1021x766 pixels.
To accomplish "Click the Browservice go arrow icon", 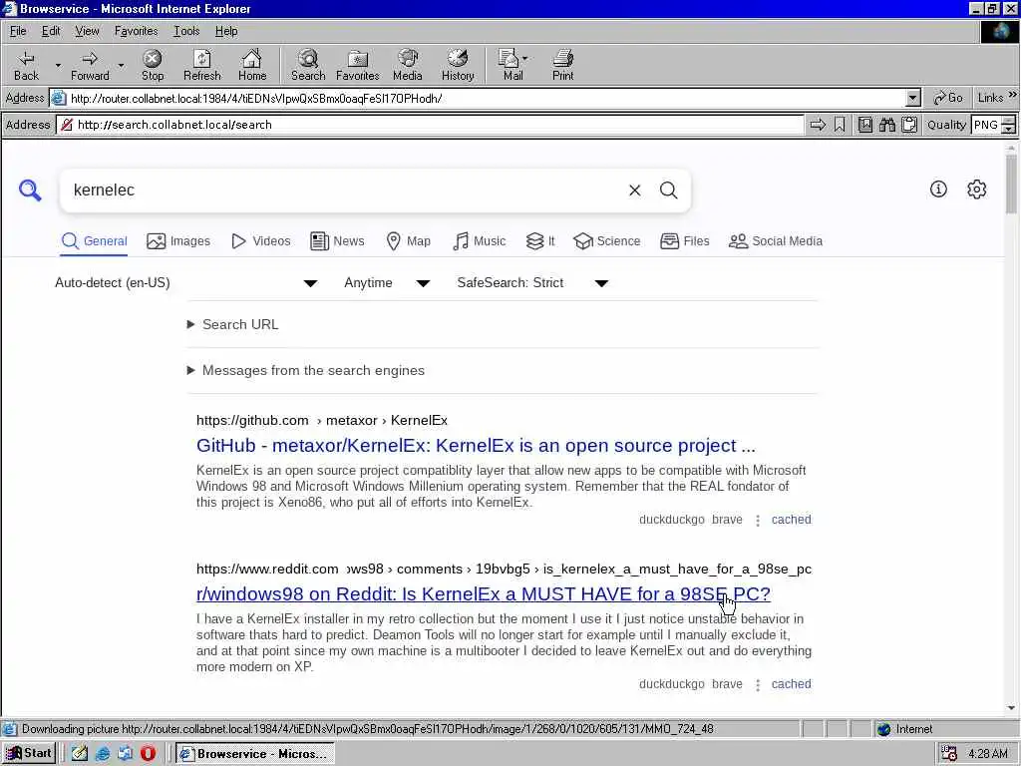I will click(818, 125).
